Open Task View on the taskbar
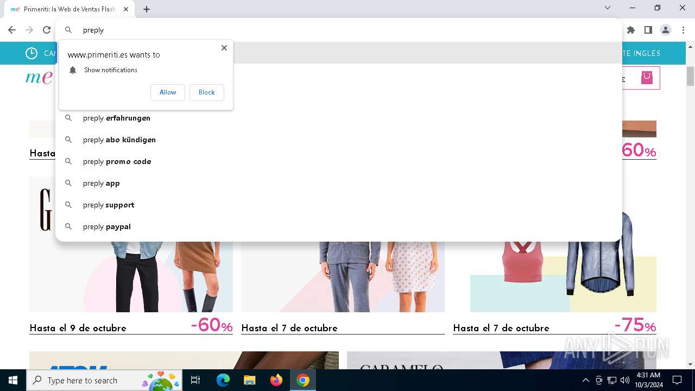The image size is (695, 391). click(195, 380)
